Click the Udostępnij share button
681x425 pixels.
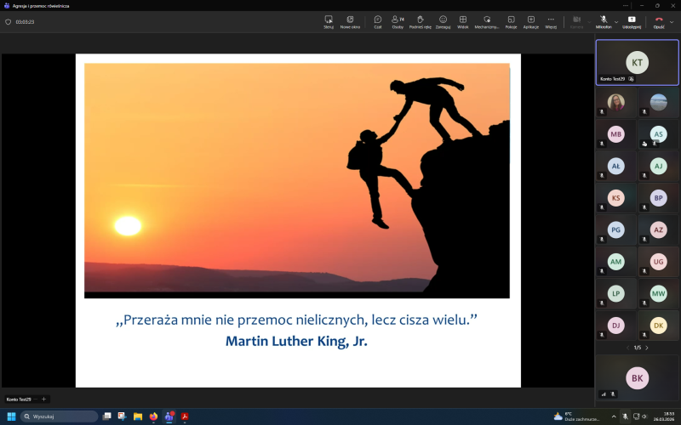pos(632,21)
